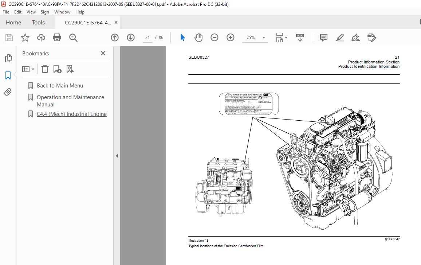Image resolution: width=421 pixels, height=265 pixels.
Task: Open the Edit menu
Action: pyautogui.click(x=18, y=12)
